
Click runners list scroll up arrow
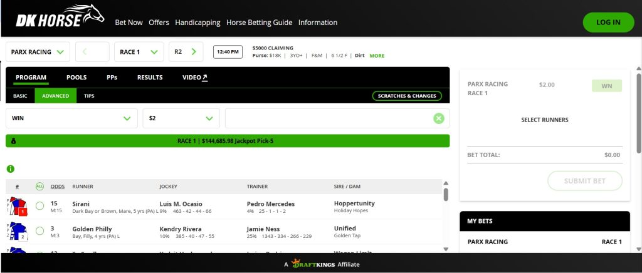(446, 183)
